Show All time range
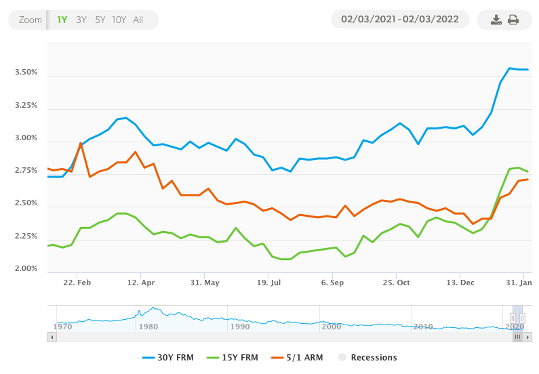Viewport: 539px width, 374px height. [138, 20]
